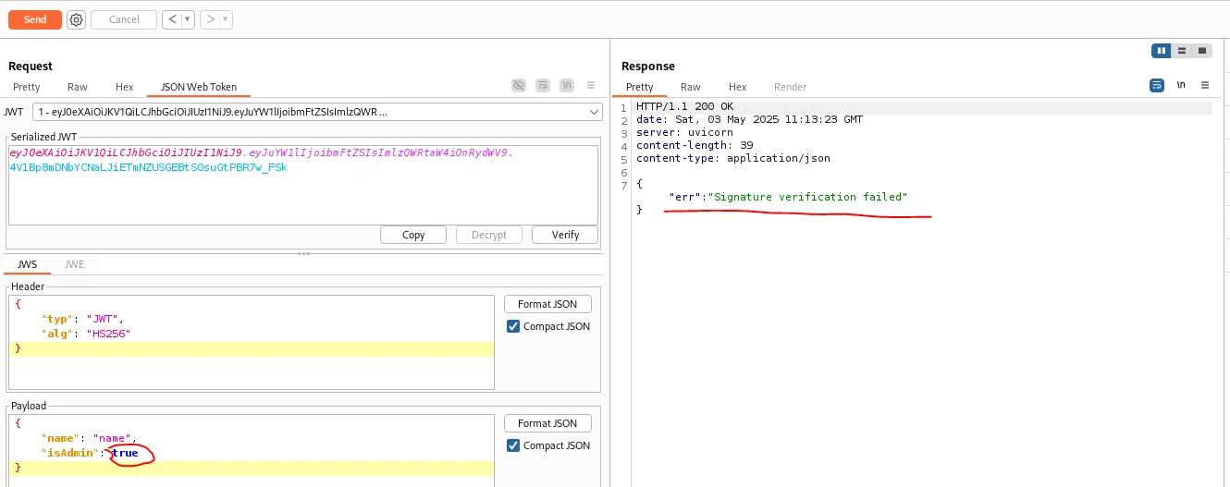Toggle non-printable characters icon in Request panel
The image size is (1230, 487).
(566, 85)
